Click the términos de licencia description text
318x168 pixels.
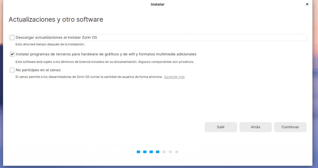click(x=105, y=62)
